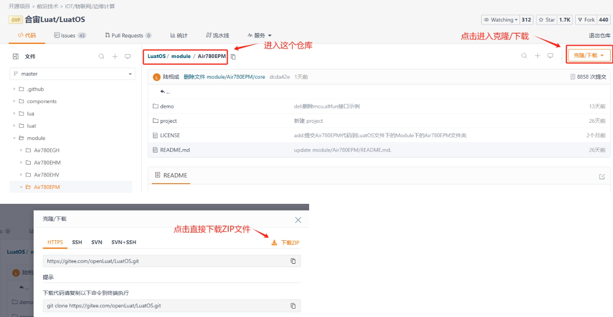Screen dimensions: 613x317
Task: Star the LuatOS repository
Action: (546, 20)
